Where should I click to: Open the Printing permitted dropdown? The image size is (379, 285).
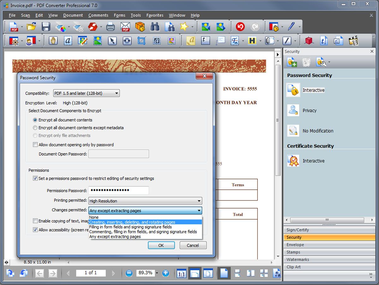tap(145, 201)
